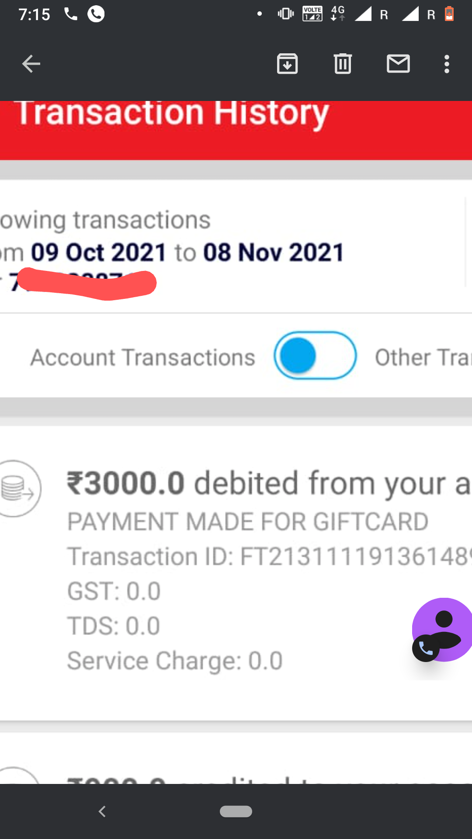Image resolution: width=472 pixels, height=839 pixels.
Task: Tap the PAYMENT MADE FOR GIFTCARD description
Action: tap(248, 522)
